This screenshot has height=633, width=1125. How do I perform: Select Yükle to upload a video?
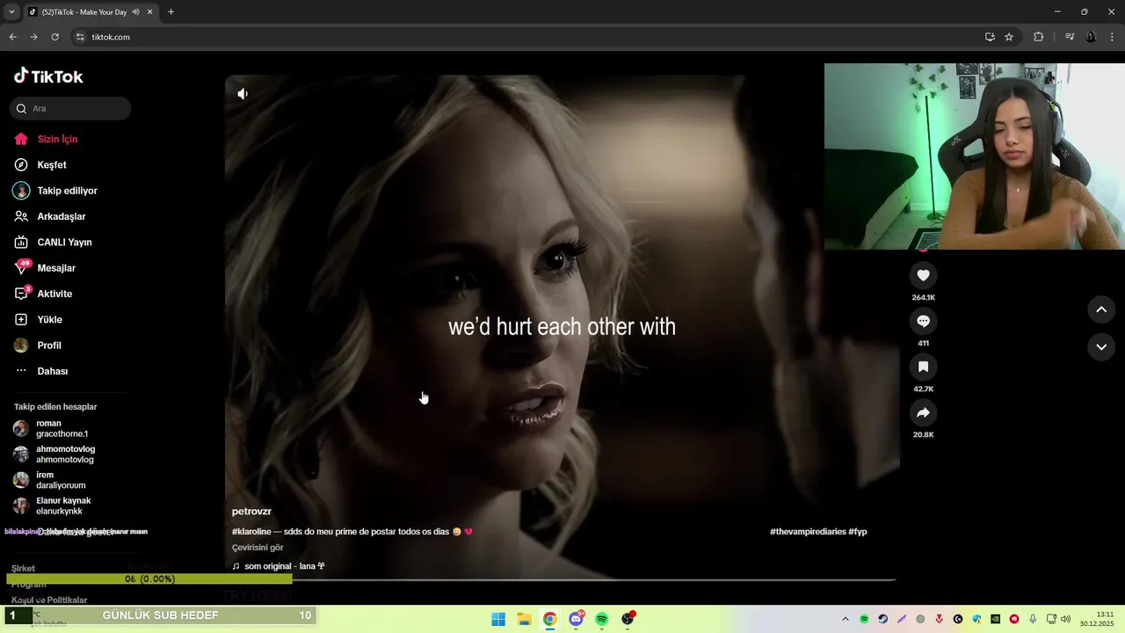click(38, 319)
